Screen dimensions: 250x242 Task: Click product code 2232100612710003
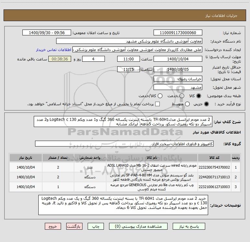pos(214,187)
